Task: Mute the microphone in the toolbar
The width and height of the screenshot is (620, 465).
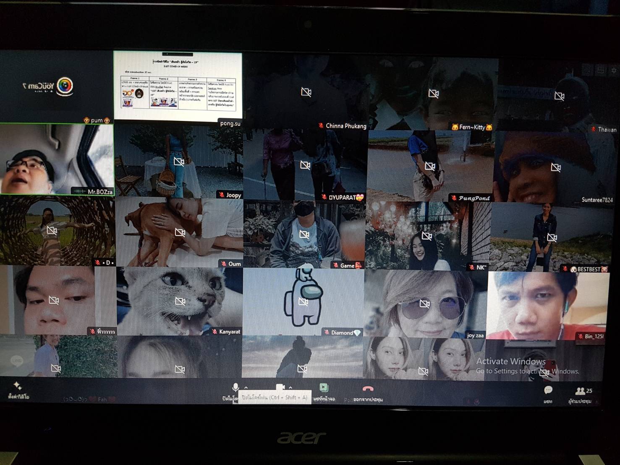Action: coord(235,387)
